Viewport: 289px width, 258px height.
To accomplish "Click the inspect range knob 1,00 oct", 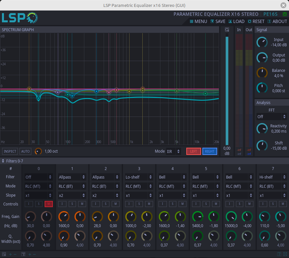I will (38, 151).
